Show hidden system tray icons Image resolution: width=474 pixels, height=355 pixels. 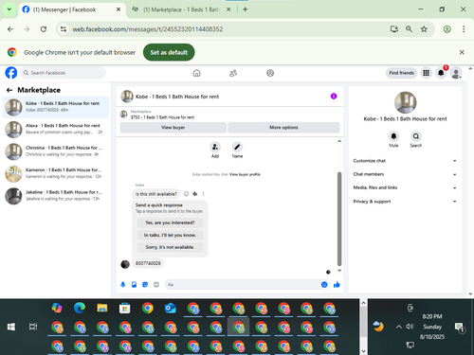point(399,327)
